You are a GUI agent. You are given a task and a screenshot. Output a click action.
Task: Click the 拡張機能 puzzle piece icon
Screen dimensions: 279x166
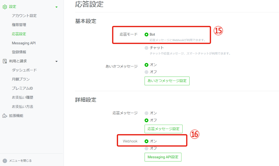click(5, 116)
